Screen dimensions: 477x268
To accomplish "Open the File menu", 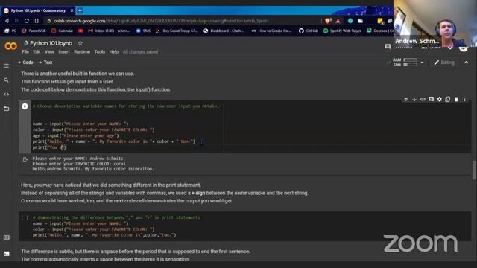I will 25,52.
